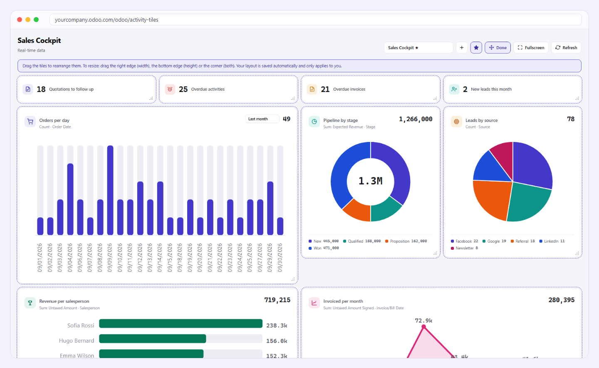The width and height of the screenshot is (599, 368).
Task: Click the resize handle on the Quotations tile
Action: click(151, 99)
